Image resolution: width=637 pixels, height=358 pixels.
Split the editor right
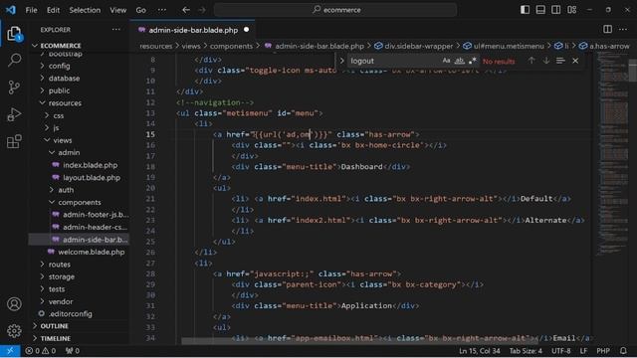coord(607,29)
